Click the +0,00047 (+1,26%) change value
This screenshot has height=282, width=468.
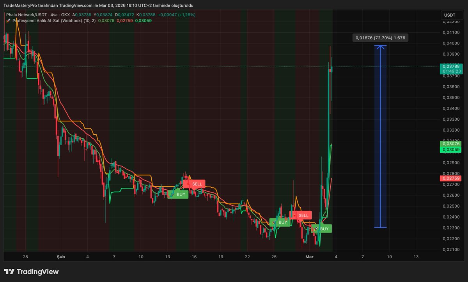[177, 15]
